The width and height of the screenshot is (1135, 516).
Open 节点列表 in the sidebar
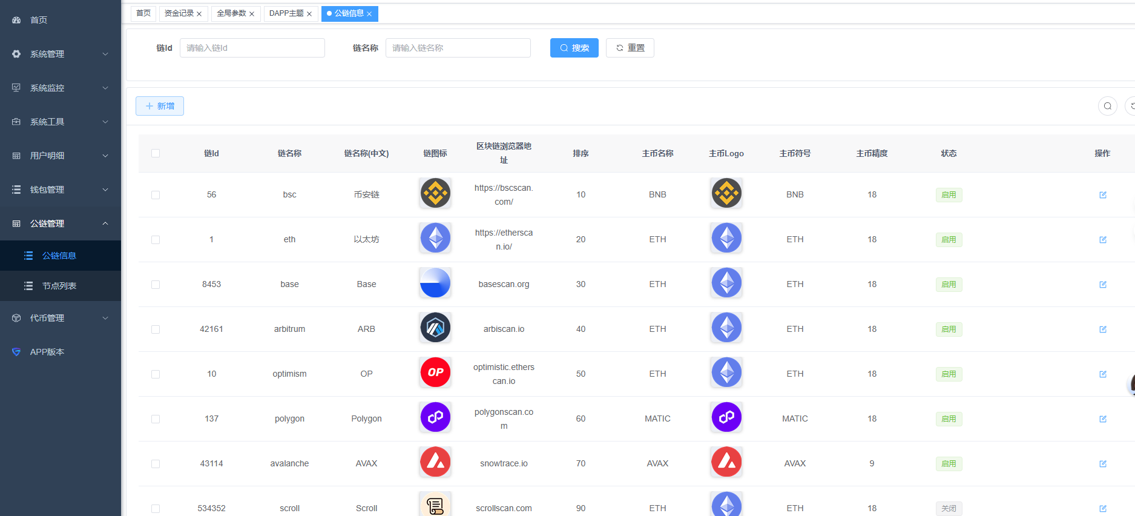(x=59, y=286)
